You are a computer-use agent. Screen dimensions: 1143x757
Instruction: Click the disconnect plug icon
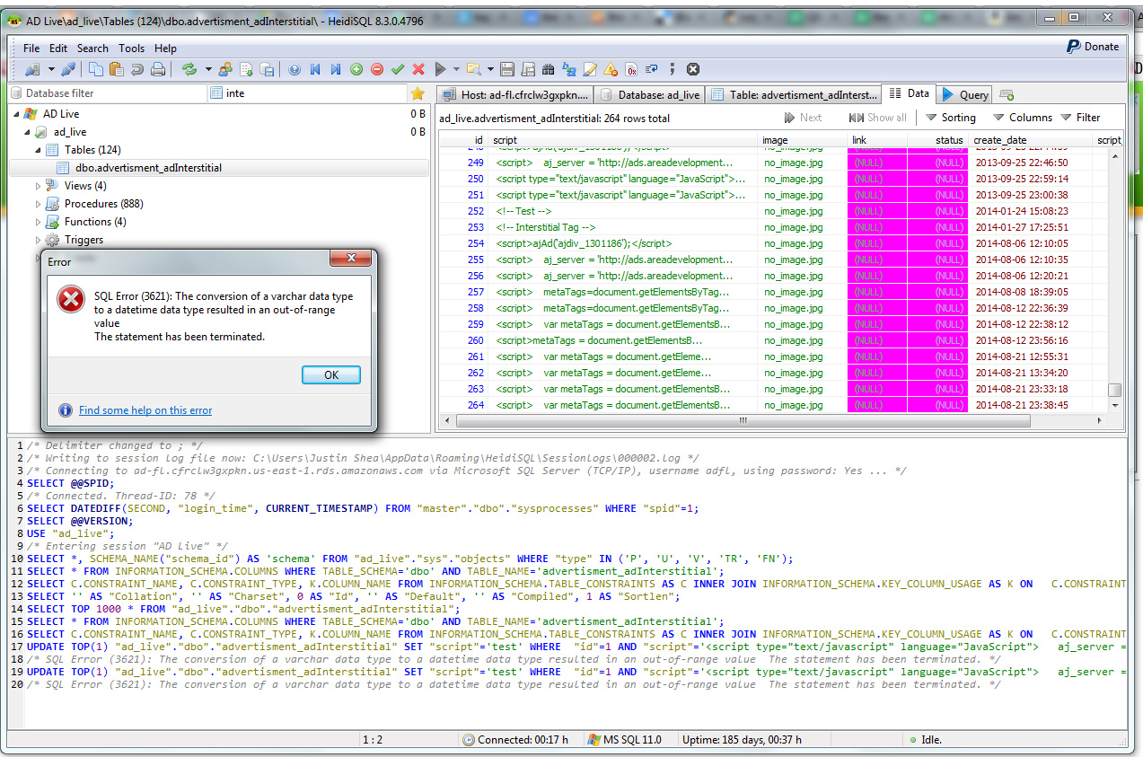tap(69, 69)
